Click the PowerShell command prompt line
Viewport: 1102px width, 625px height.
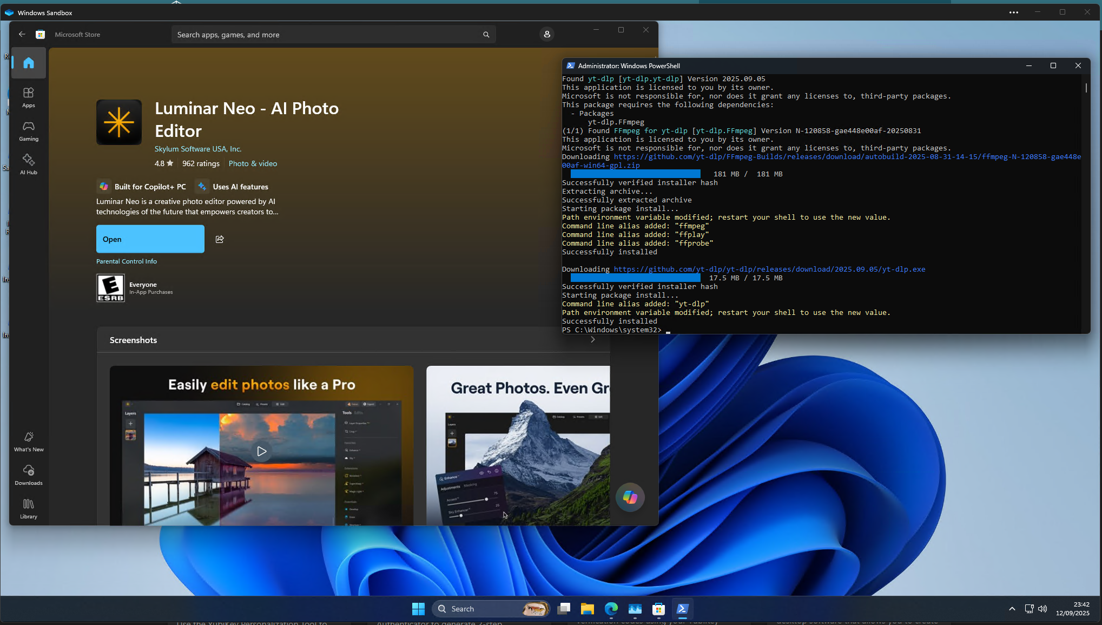(x=616, y=330)
